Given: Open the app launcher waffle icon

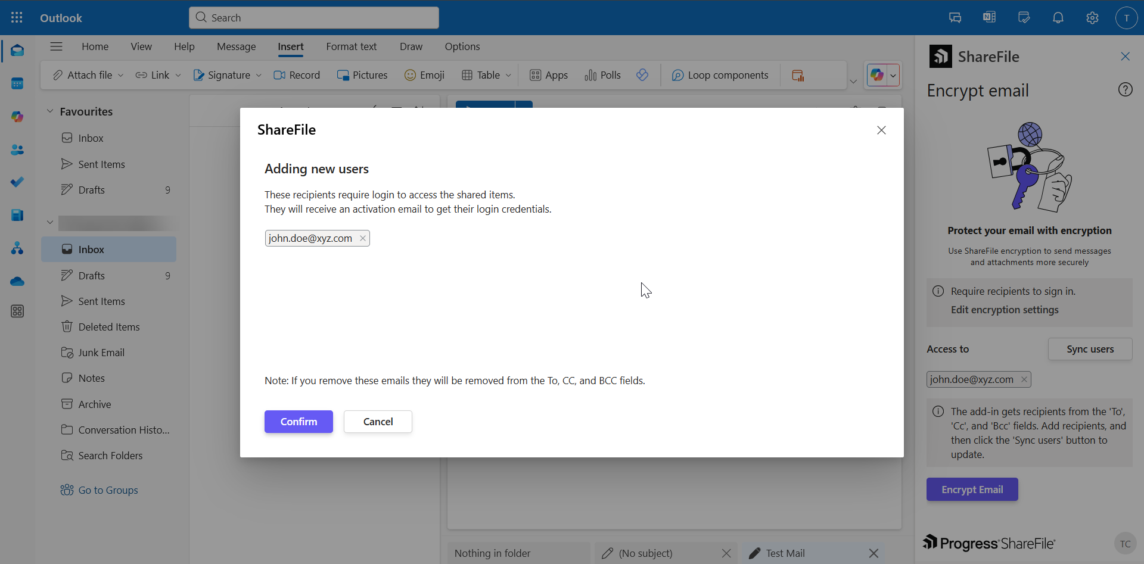Looking at the screenshot, I should pos(17,18).
